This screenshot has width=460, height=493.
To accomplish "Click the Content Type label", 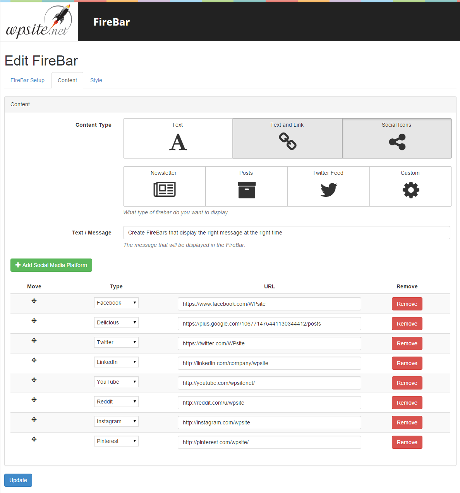I will (x=93, y=125).
